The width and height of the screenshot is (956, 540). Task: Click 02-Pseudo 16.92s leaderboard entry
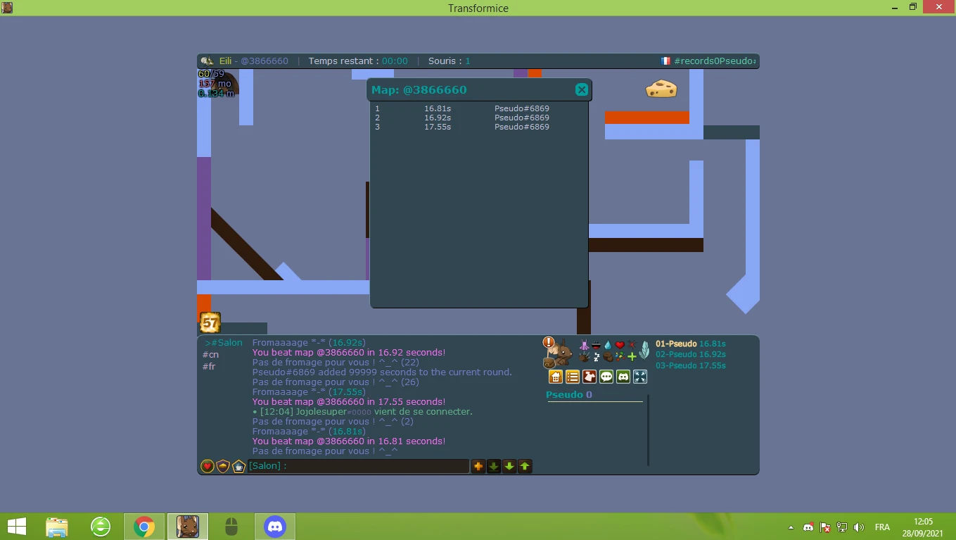click(x=691, y=355)
